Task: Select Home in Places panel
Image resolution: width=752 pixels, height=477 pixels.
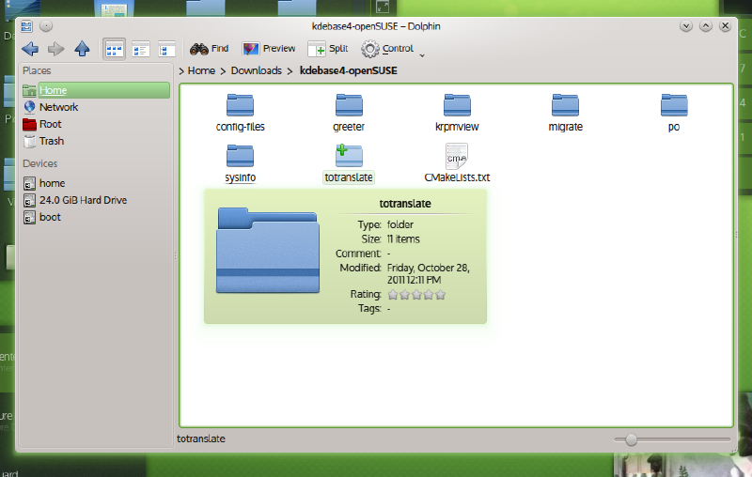Action: point(96,90)
